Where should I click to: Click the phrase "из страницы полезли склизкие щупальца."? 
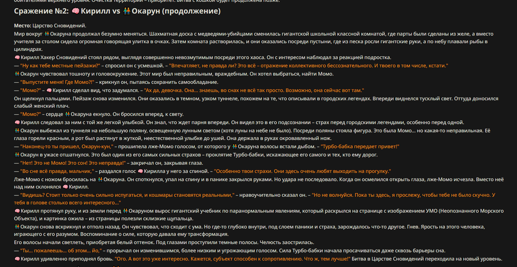(x=141, y=219)
